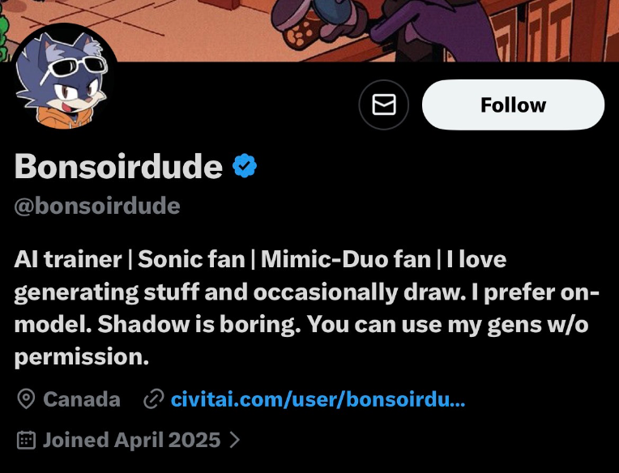Open the direct message envelope icon
Viewport: 619px width, 473px height.
[383, 105]
